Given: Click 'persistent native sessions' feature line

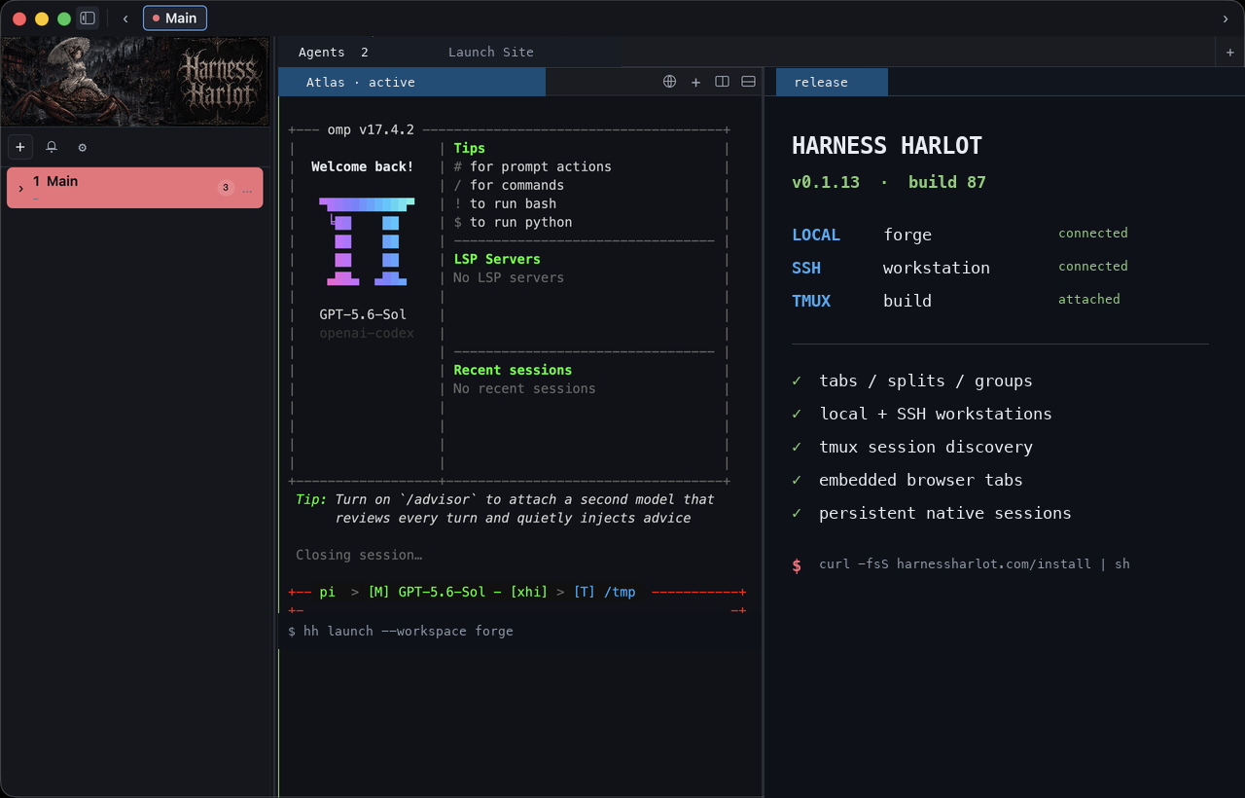Looking at the screenshot, I should [x=945, y=513].
